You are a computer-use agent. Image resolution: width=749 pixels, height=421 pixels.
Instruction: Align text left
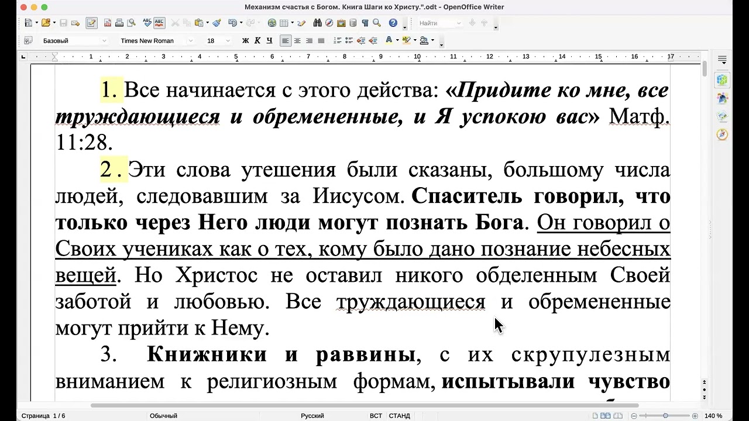coord(286,40)
